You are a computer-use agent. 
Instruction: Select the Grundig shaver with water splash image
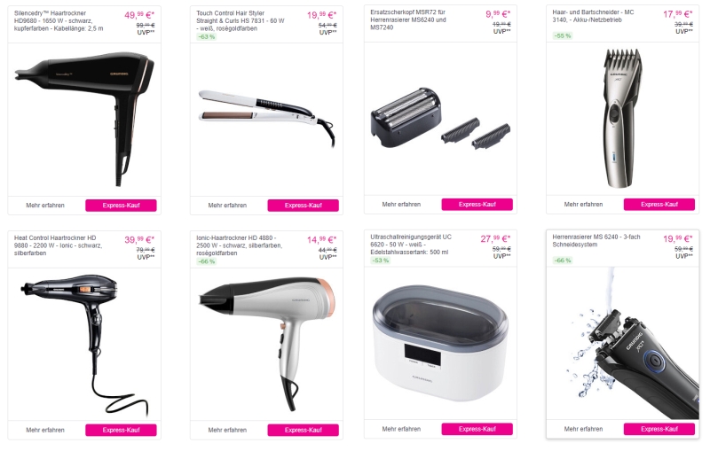623,344
